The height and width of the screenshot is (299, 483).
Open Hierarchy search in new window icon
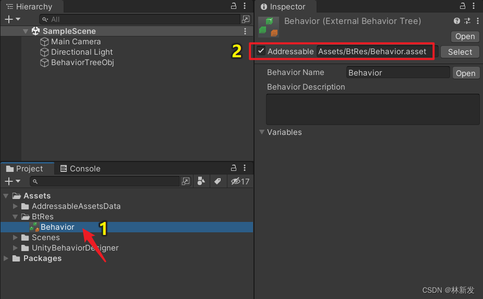tap(246, 19)
